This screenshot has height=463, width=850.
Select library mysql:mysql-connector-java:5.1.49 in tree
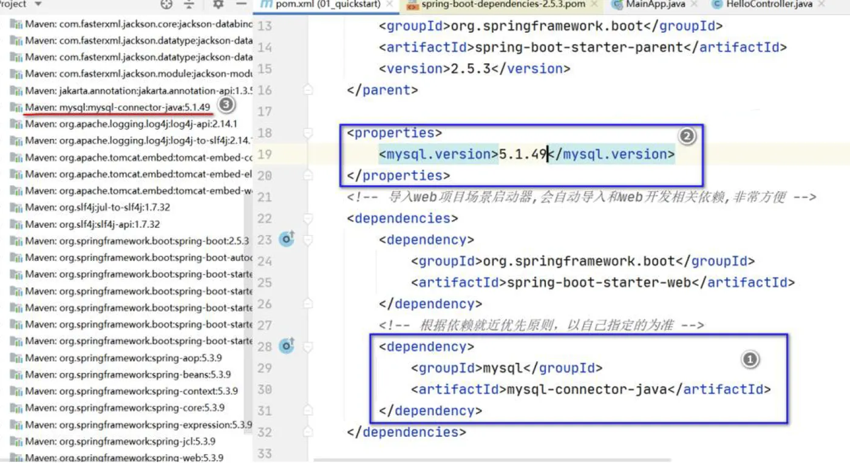pos(118,107)
